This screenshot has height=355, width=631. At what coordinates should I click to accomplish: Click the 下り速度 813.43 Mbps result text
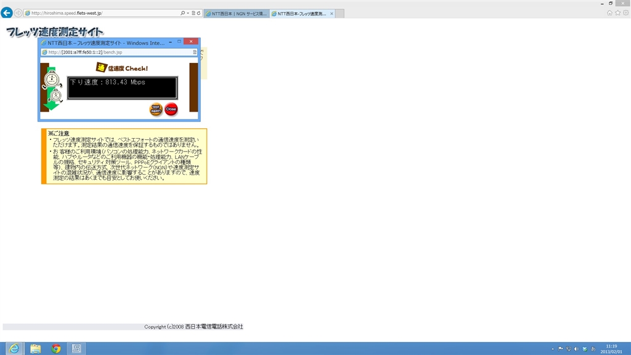107,82
